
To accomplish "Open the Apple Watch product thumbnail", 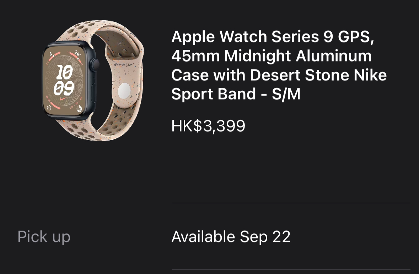I will pyautogui.click(x=93, y=80).
